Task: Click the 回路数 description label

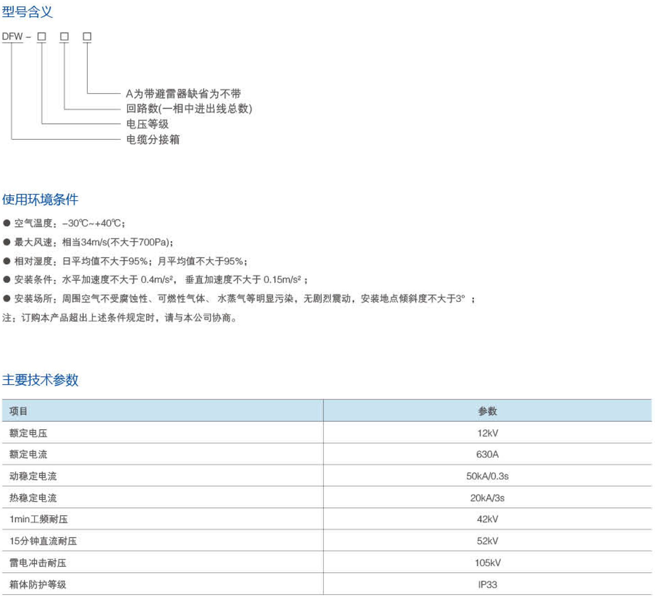Action: pos(189,108)
